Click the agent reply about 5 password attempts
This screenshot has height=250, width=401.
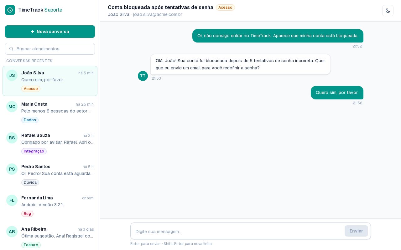(241, 64)
